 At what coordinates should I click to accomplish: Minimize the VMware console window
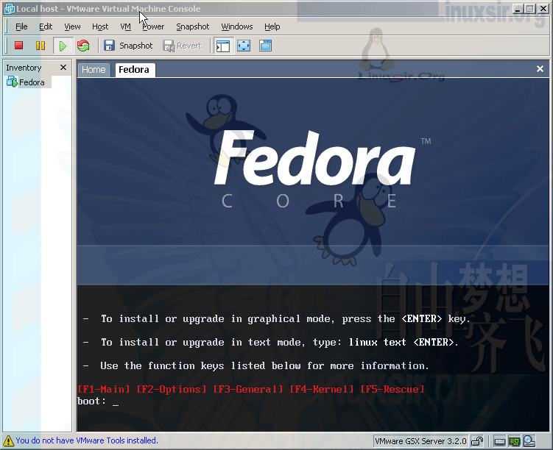[x=517, y=9]
